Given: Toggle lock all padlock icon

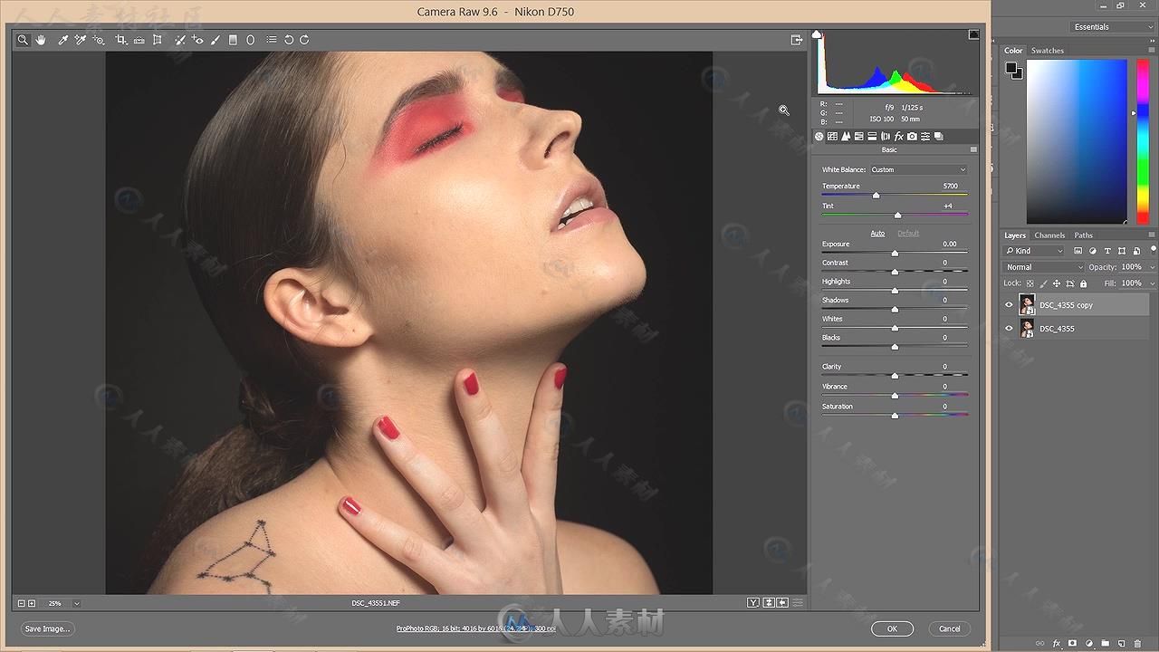Looking at the screenshot, I should tap(1083, 283).
